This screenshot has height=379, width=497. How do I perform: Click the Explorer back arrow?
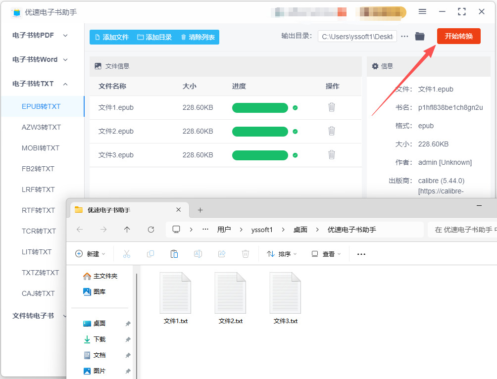tap(80, 230)
